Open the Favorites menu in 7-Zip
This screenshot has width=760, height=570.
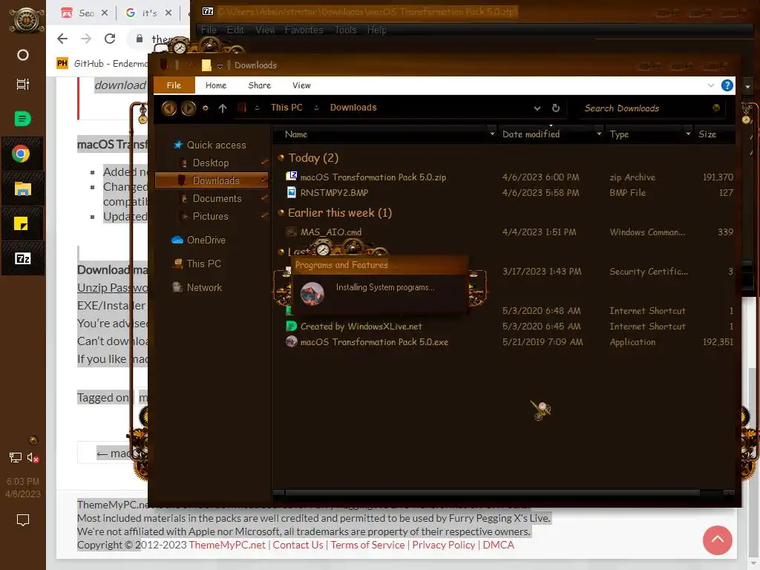(304, 30)
